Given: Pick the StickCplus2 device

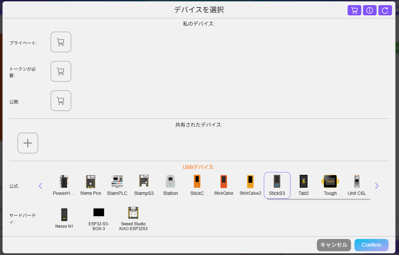Looking at the screenshot, I should (x=250, y=185).
